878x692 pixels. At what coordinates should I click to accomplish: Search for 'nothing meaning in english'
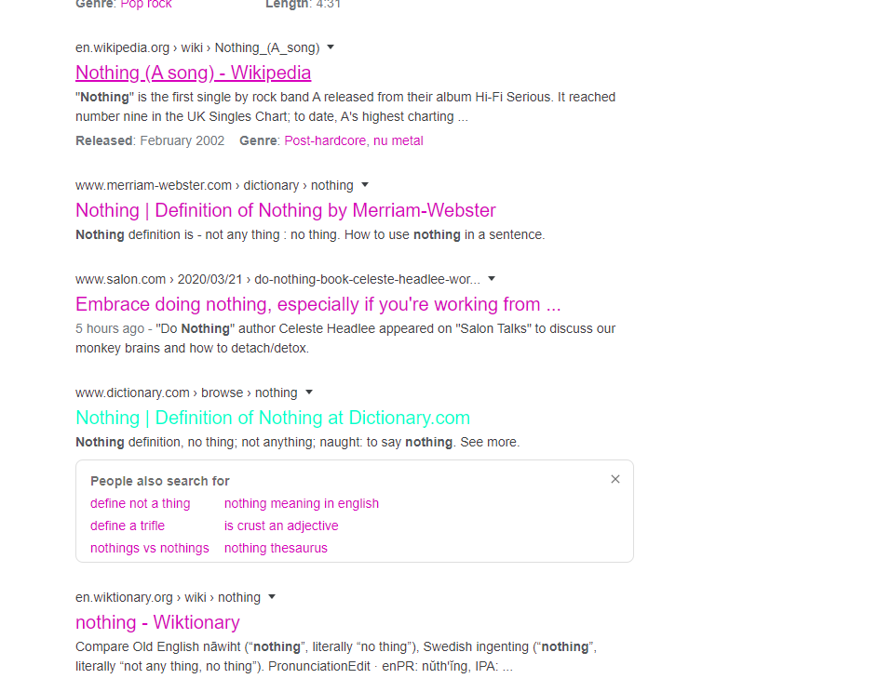click(302, 503)
